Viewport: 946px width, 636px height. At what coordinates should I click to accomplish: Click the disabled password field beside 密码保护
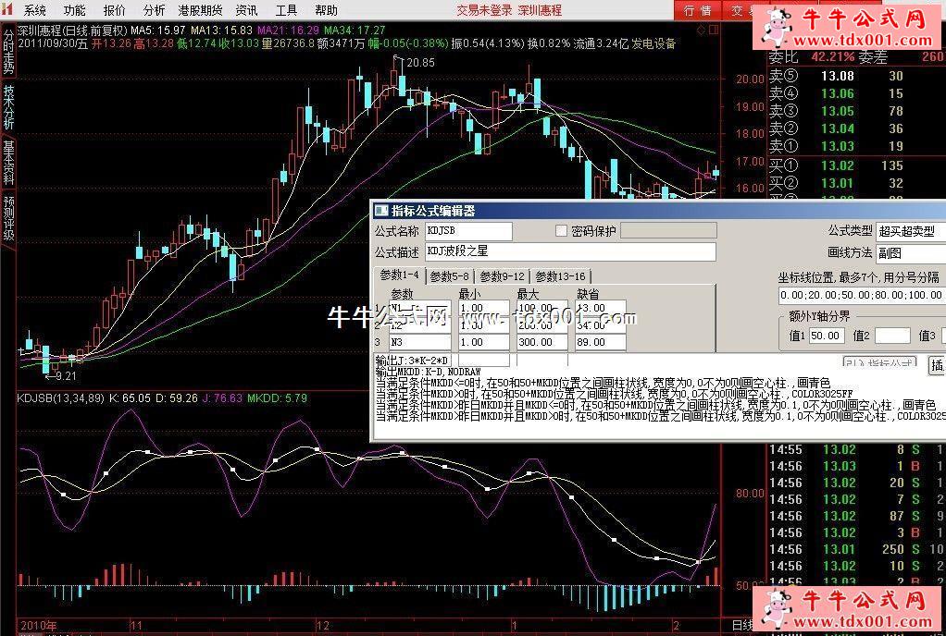[668, 231]
